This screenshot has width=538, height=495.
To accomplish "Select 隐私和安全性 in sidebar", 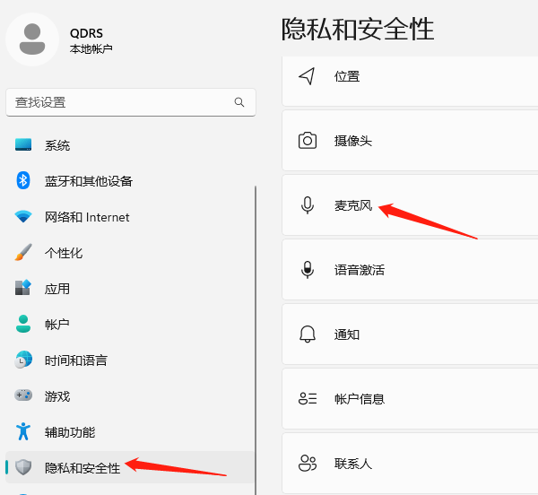I will pos(82,468).
